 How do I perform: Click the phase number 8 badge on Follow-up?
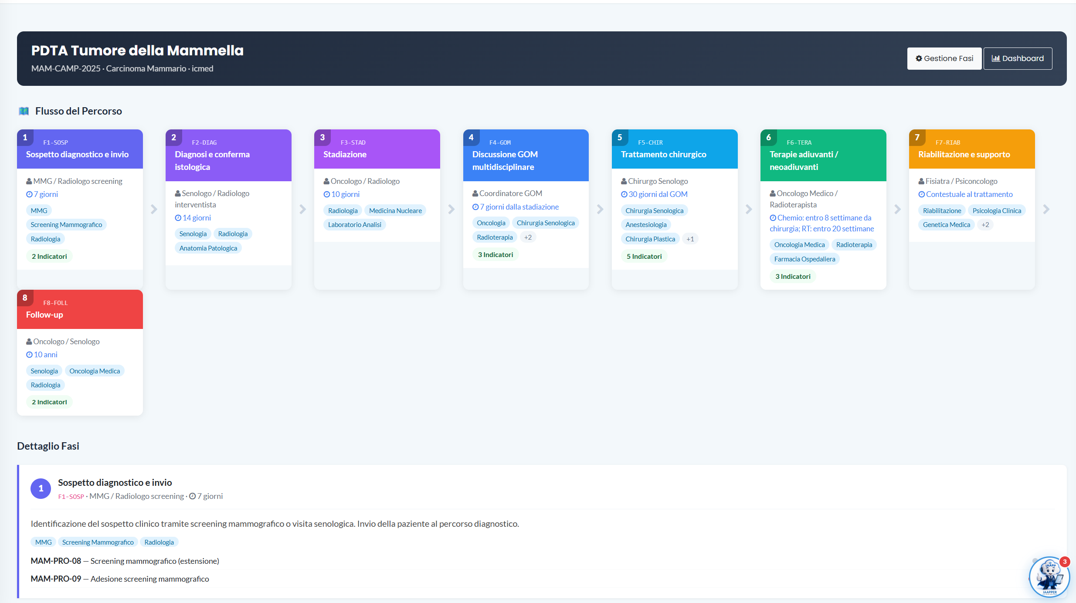click(25, 298)
